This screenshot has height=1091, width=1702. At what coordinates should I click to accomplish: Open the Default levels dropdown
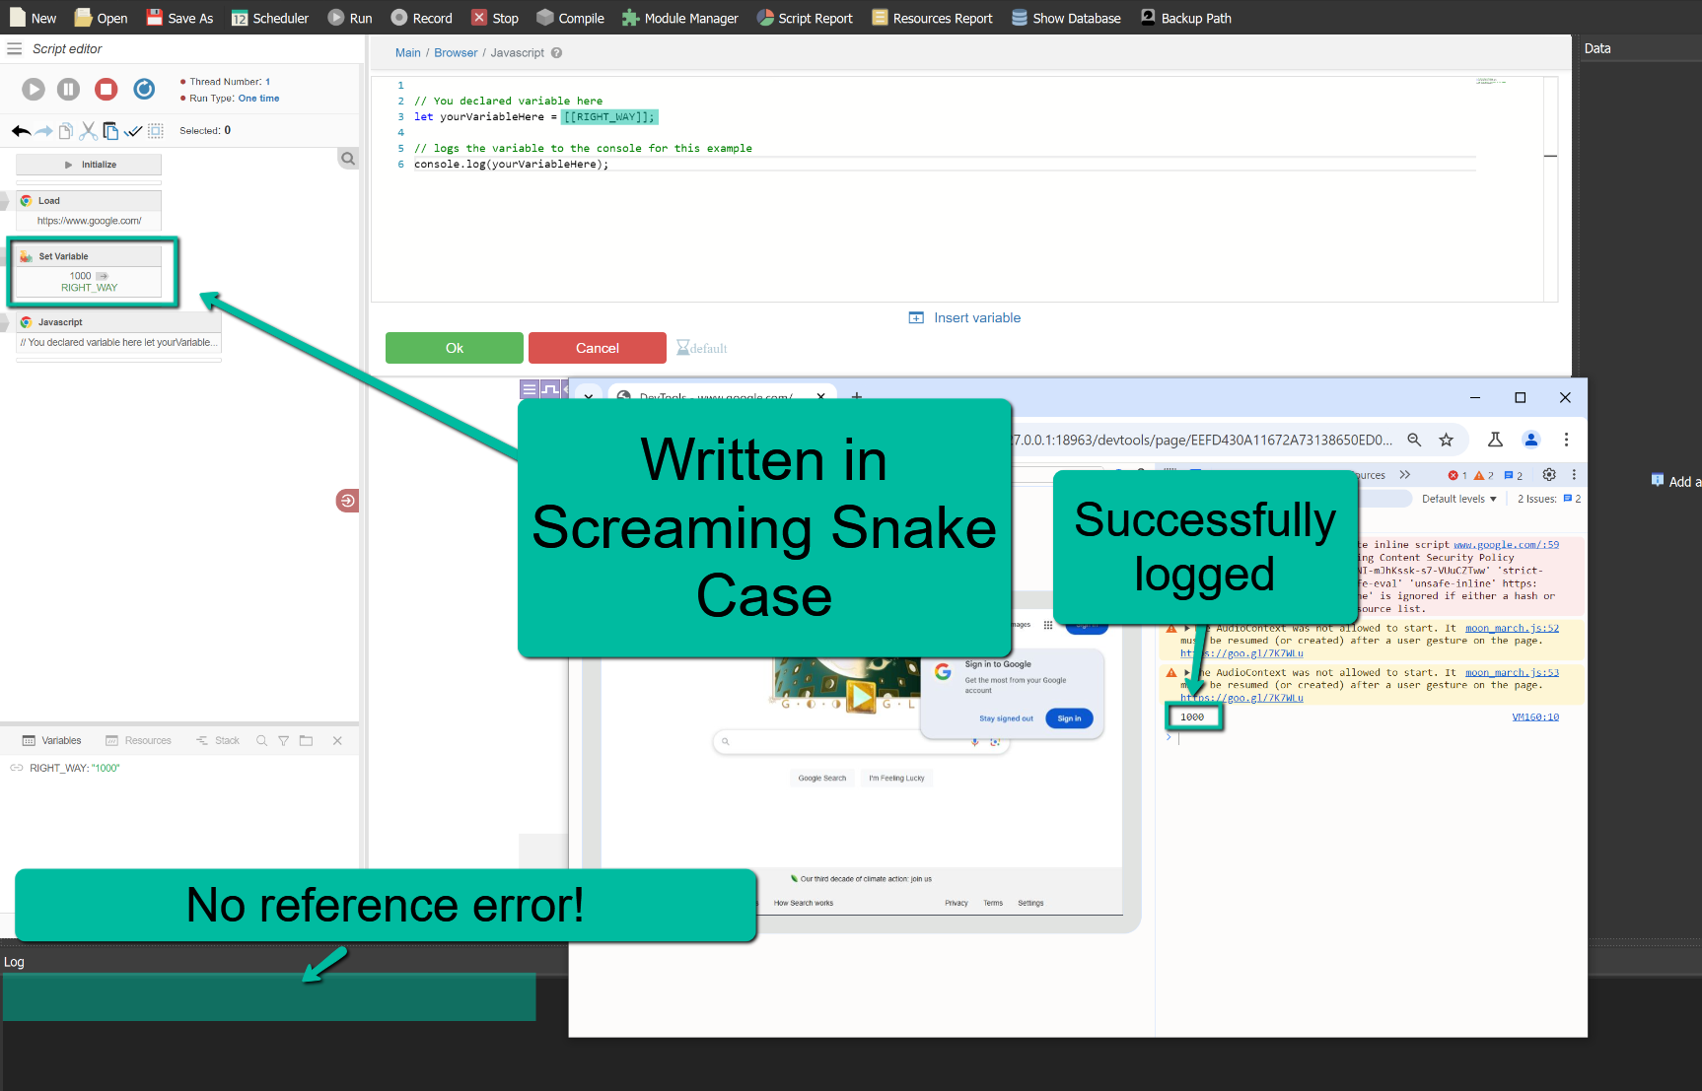pyautogui.click(x=1458, y=499)
